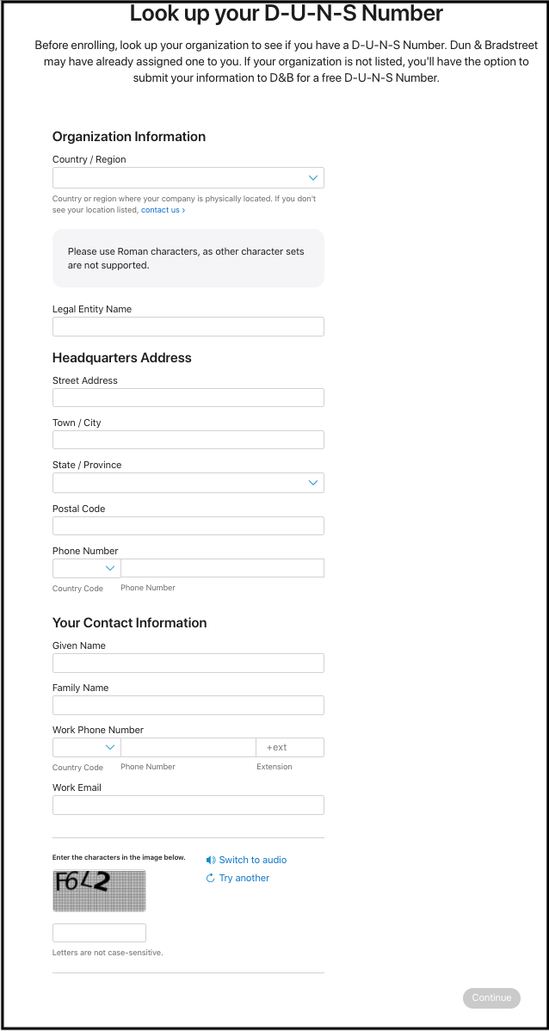Click the captcha characters entry box

click(99, 933)
